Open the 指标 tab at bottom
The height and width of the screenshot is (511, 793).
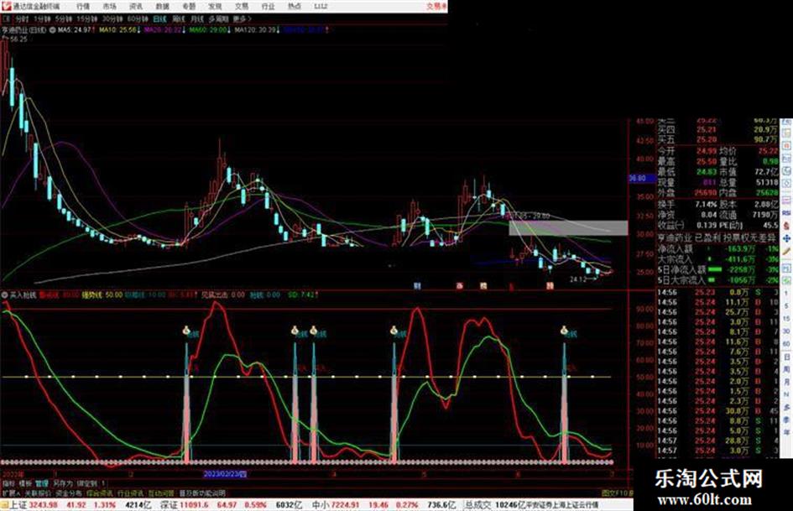[x=8, y=483]
